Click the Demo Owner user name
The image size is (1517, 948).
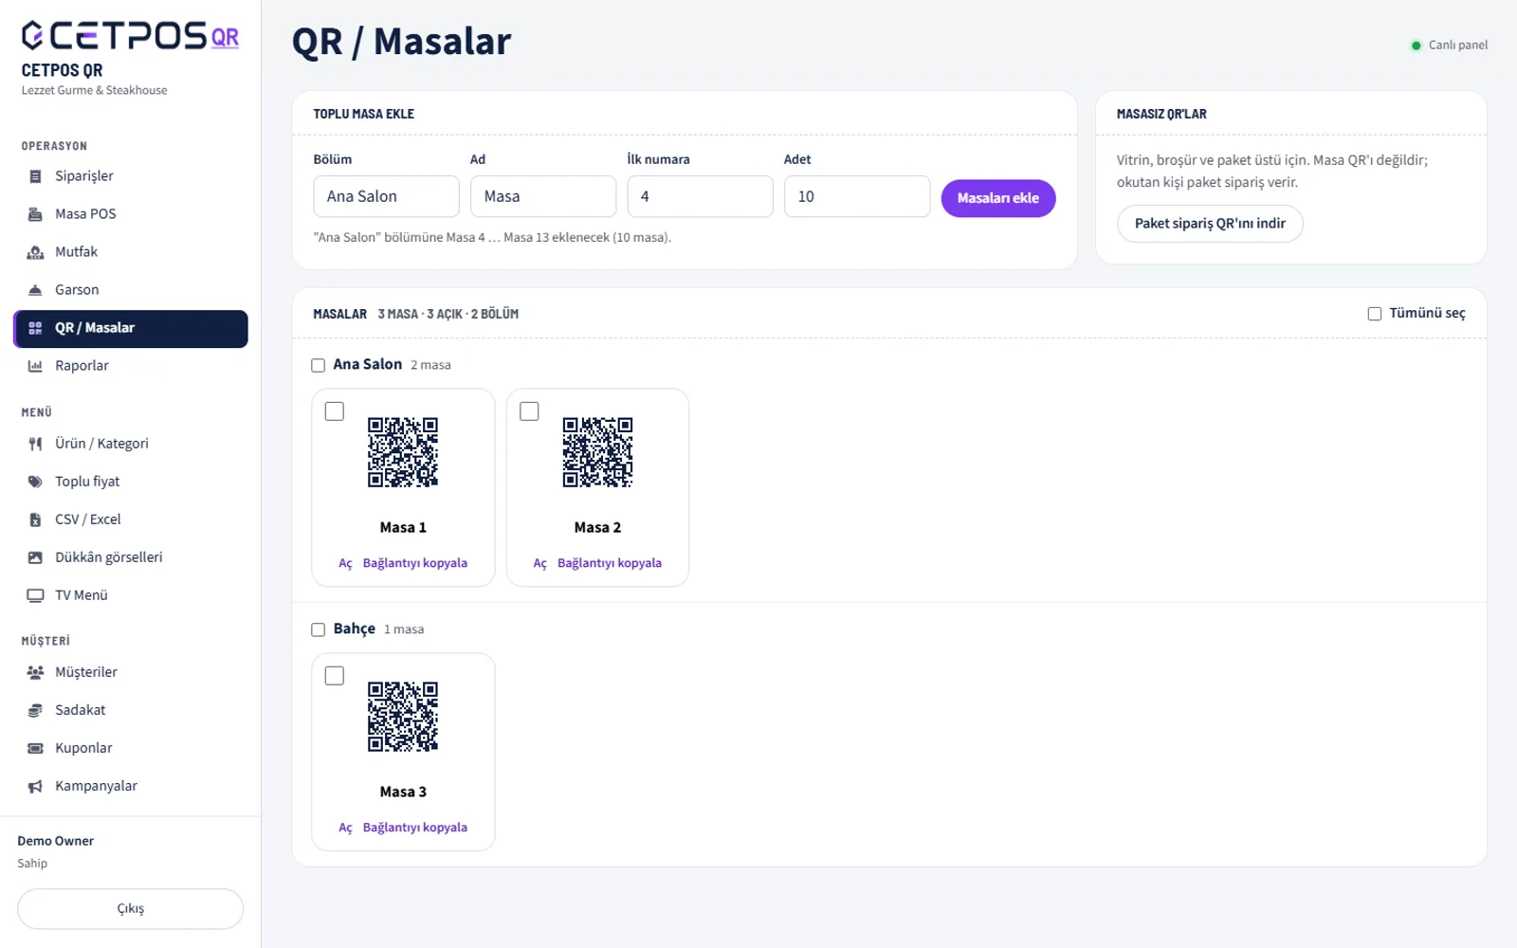pyautogui.click(x=56, y=841)
